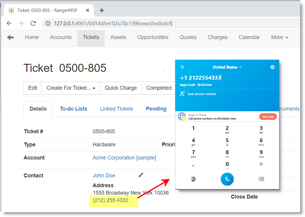Open the More navigation dropdown
The image size is (305, 217).
280,37
